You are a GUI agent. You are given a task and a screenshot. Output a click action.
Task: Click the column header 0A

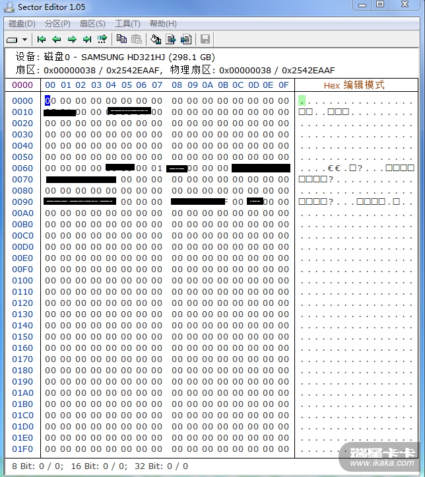point(207,85)
